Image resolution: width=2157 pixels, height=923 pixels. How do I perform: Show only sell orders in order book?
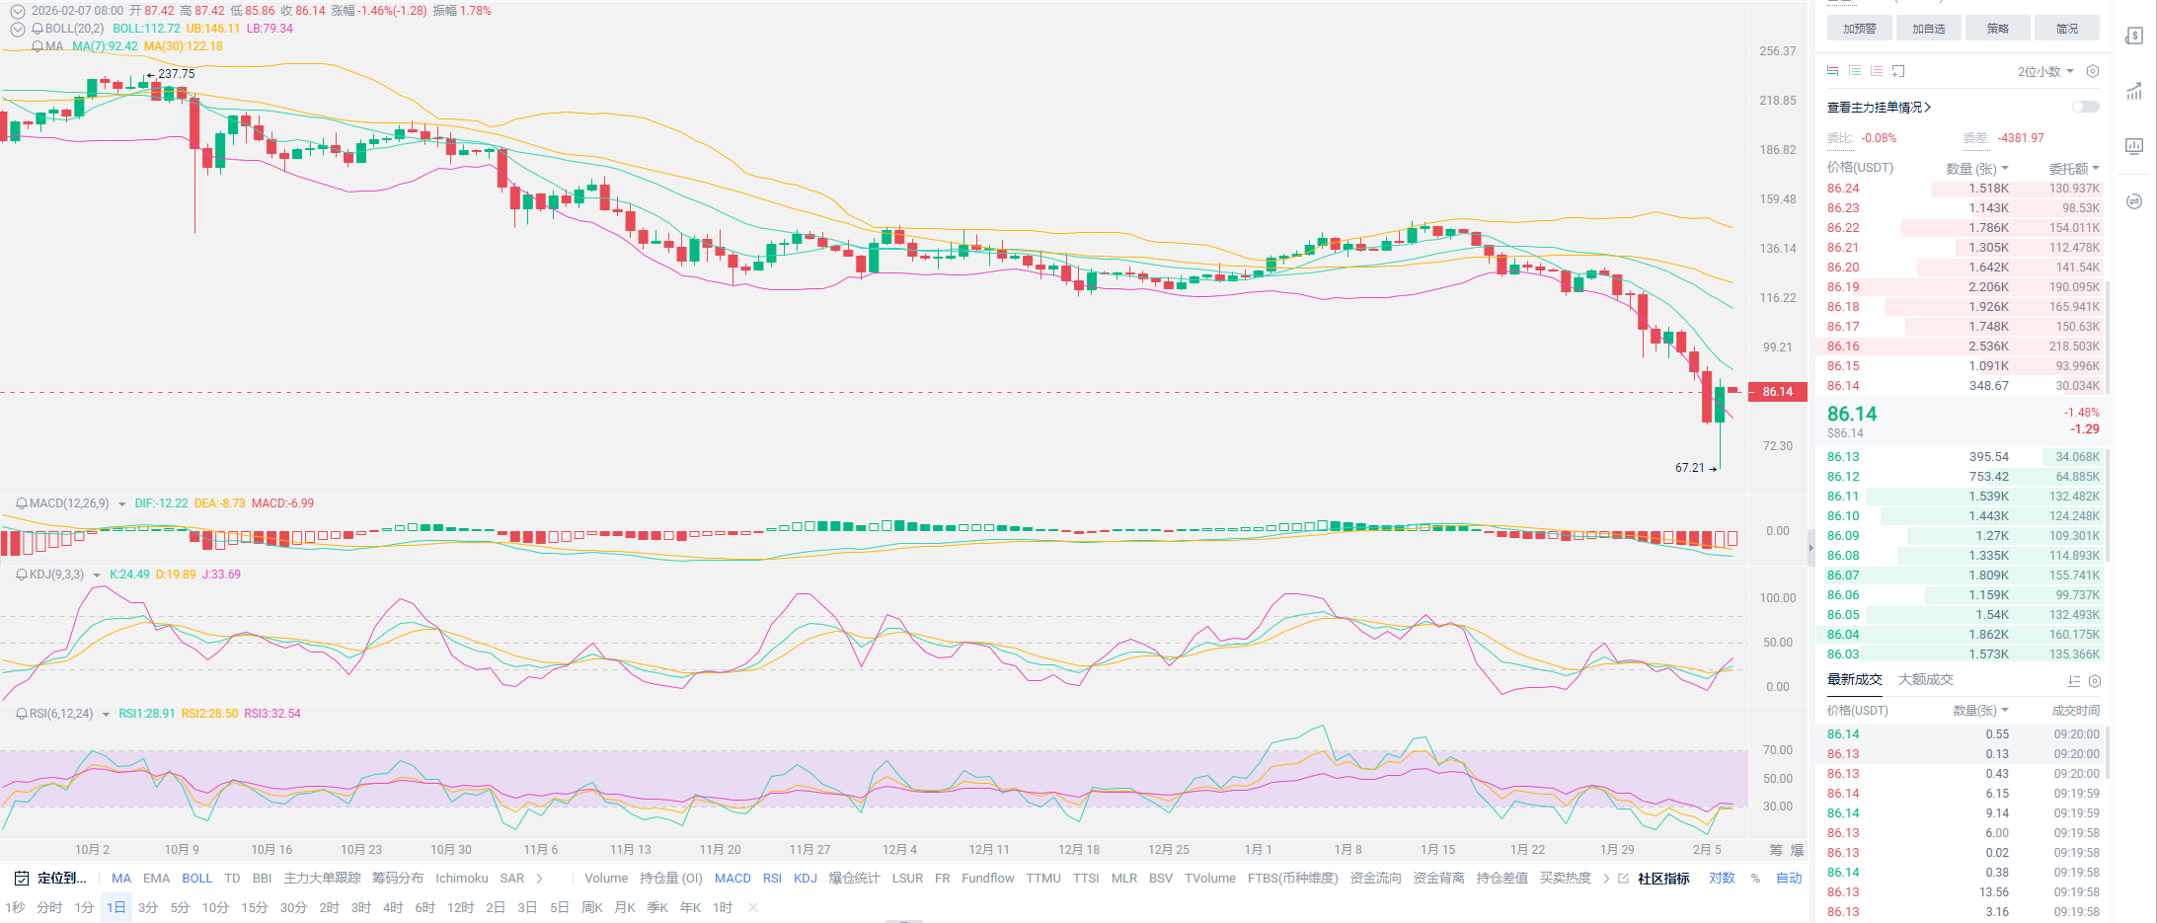point(1877,71)
